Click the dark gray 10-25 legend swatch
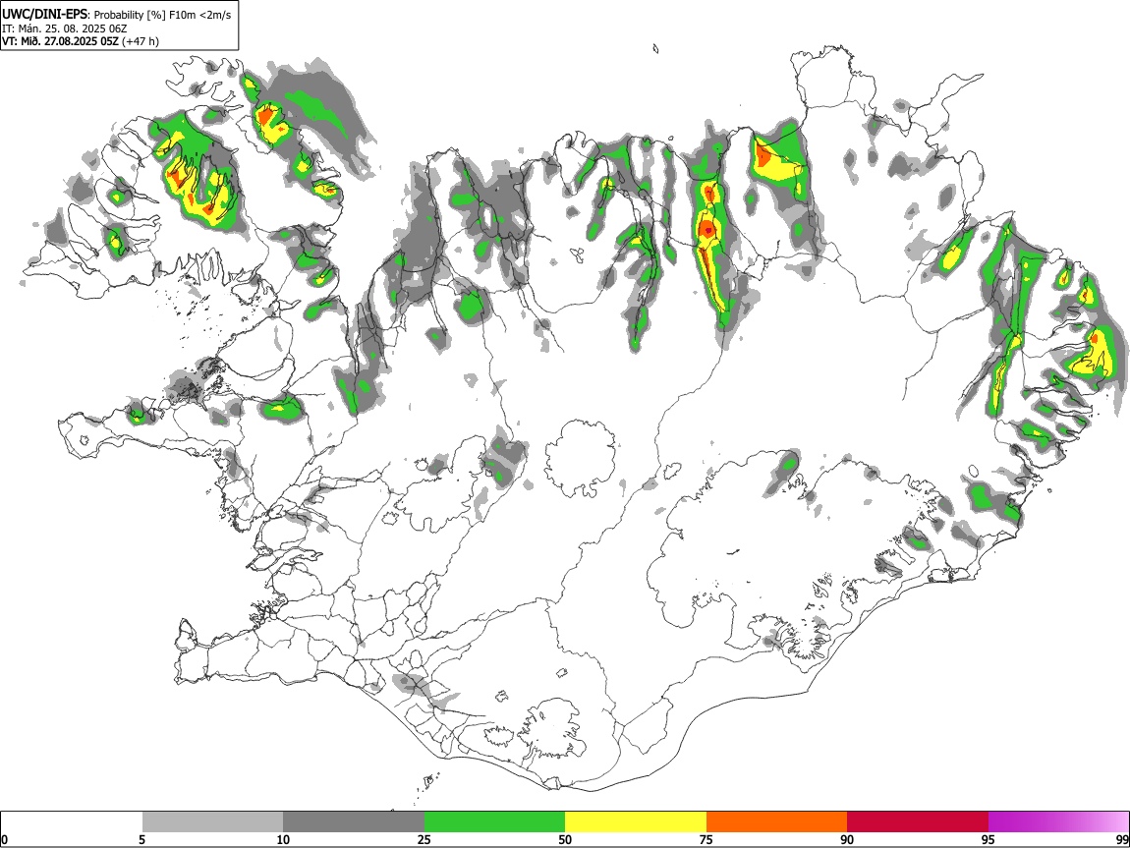Screen dimensions: 1130x848 click(x=354, y=821)
